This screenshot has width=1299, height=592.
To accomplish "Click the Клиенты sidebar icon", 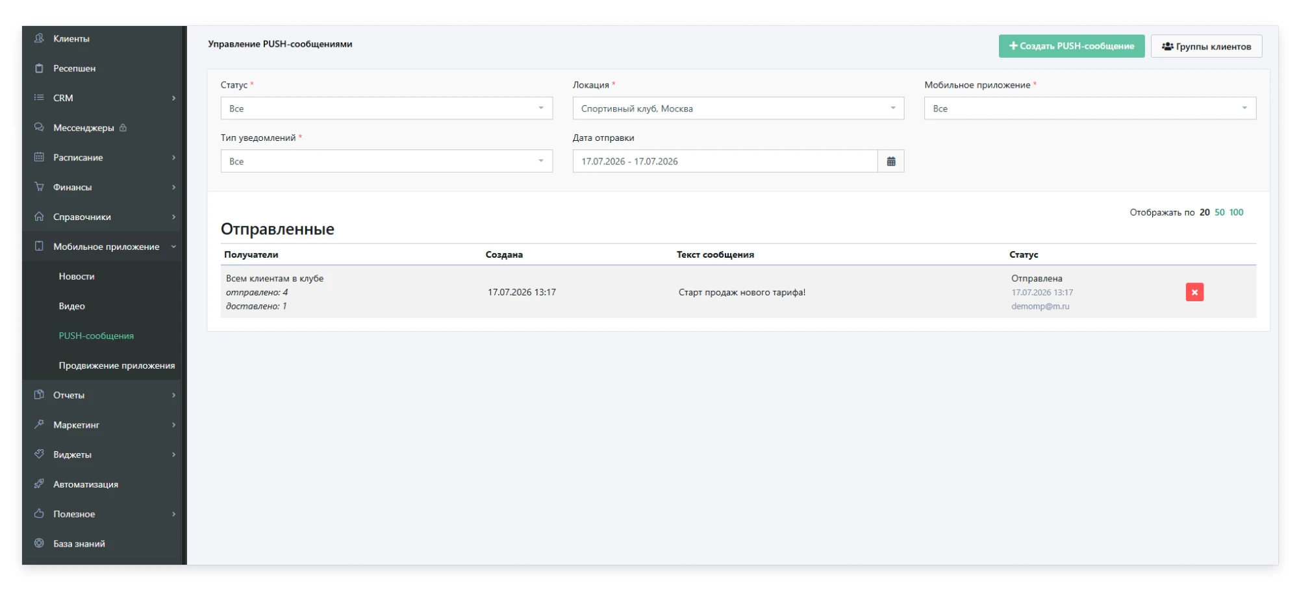I will [39, 38].
